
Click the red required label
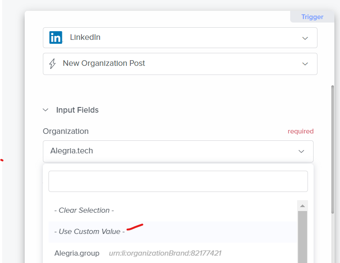pos(301,131)
